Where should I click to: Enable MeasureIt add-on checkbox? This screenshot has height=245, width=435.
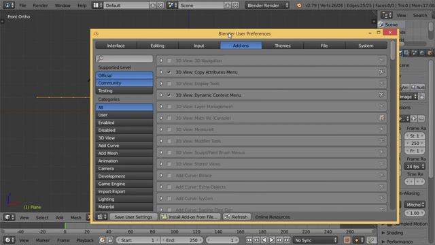pyautogui.click(x=169, y=129)
